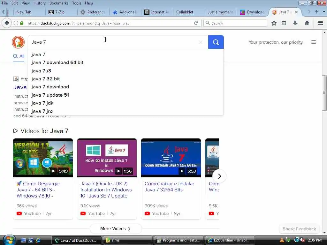Screen dimensions: 327x245
Task: Launch Internet Explorer from quick launch
Action: [x=38, y=240]
